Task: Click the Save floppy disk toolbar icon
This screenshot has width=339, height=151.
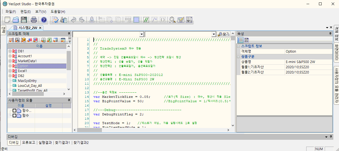Action: pos(24,20)
